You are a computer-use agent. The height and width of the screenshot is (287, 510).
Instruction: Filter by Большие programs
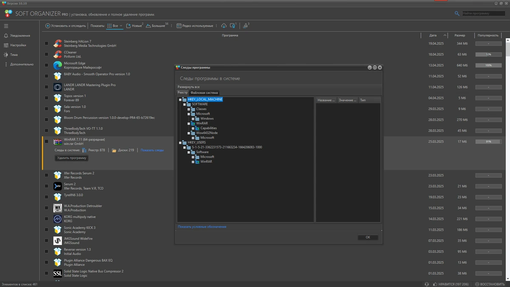(x=157, y=26)
